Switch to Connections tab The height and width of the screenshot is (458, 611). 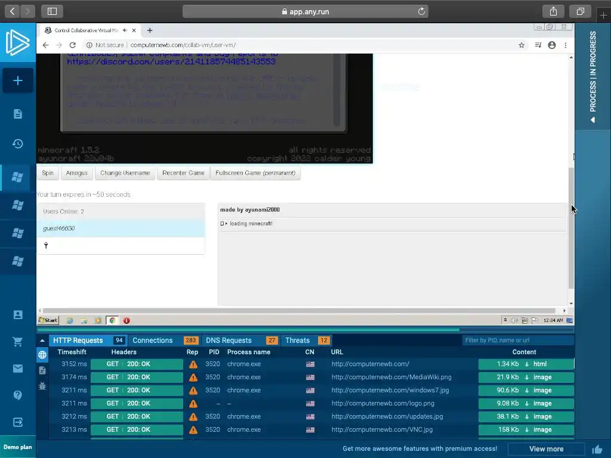pyautogui.click(x=165, y=341)
